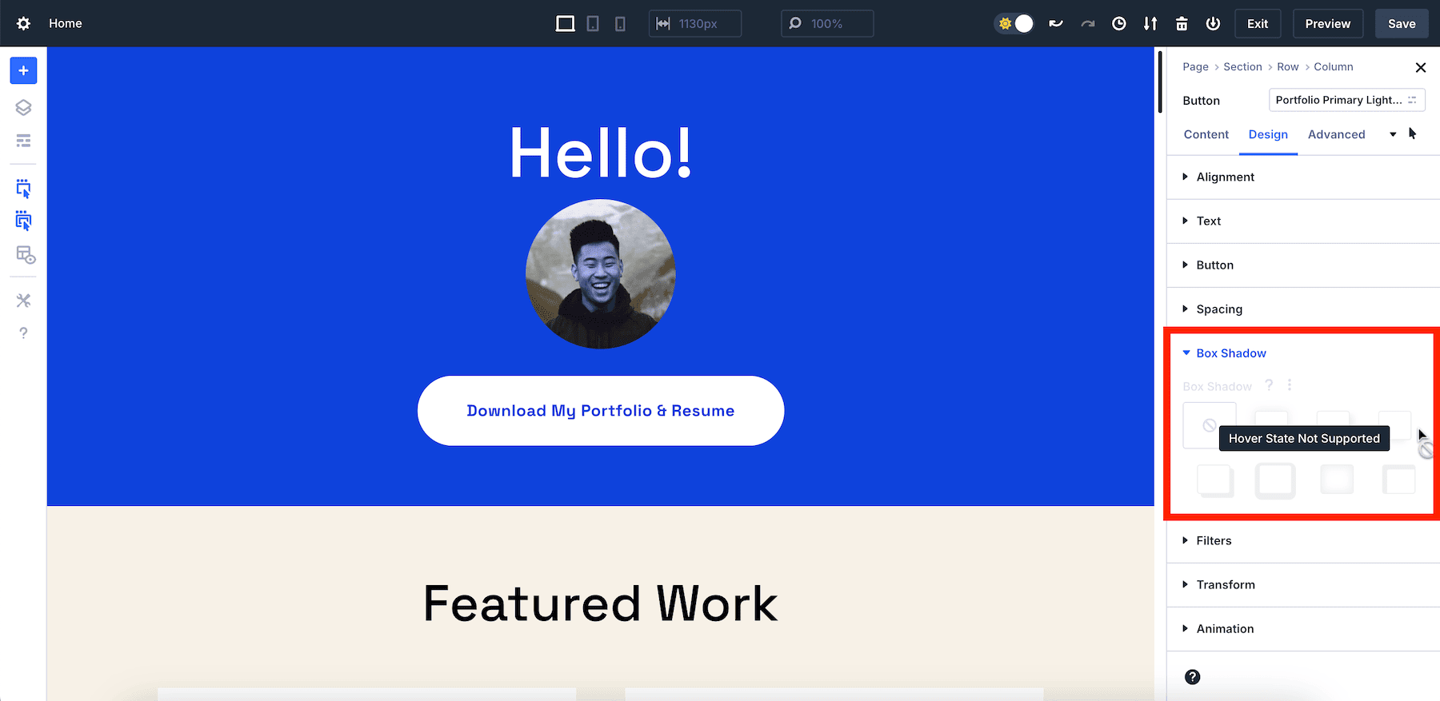Open the crossed tools icon in sidebar
Viewport: 1440px width, 701px height.
click(x=23, y=301)
